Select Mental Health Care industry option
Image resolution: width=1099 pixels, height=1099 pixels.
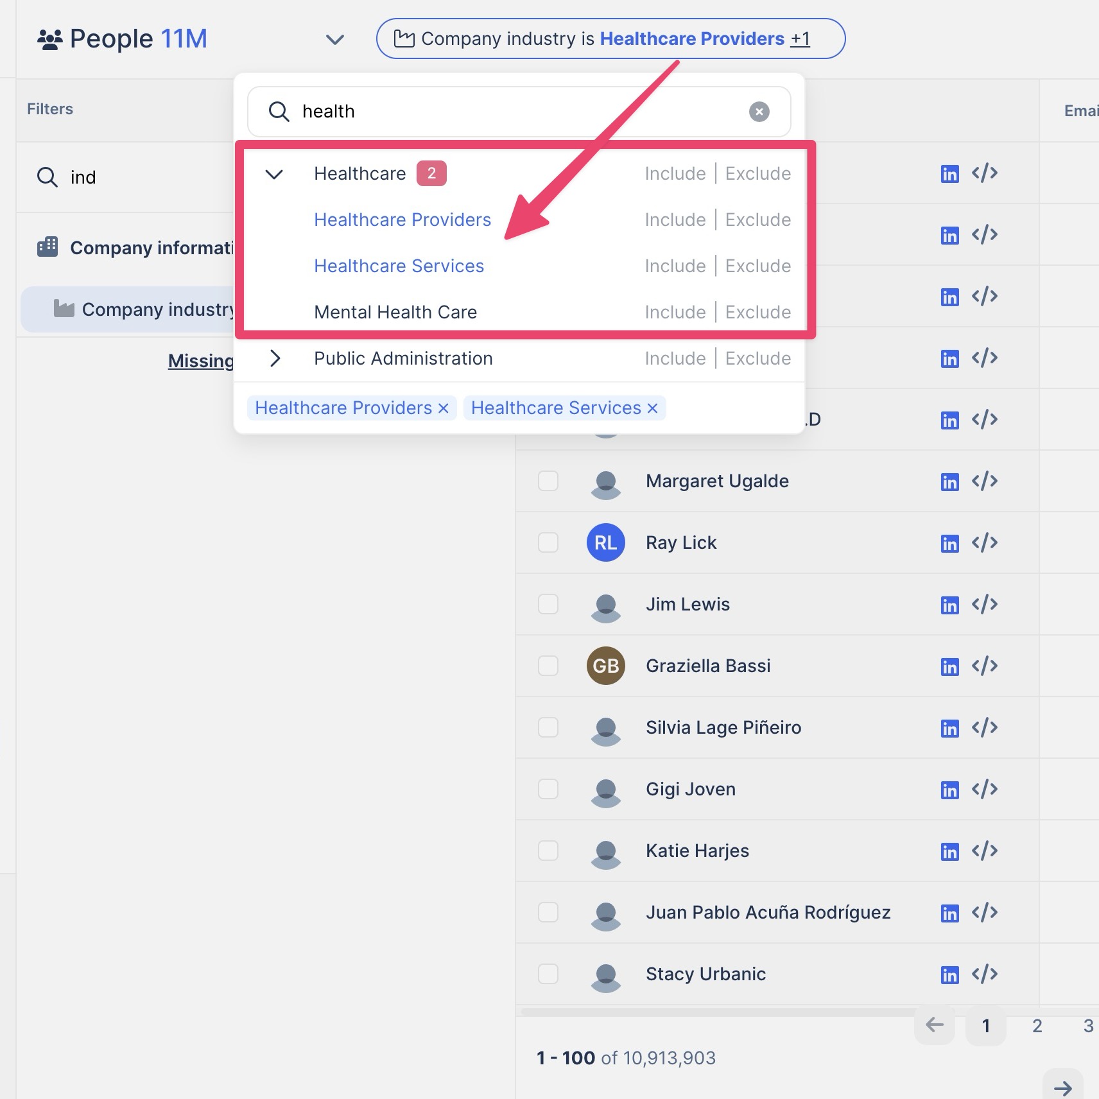395,312
